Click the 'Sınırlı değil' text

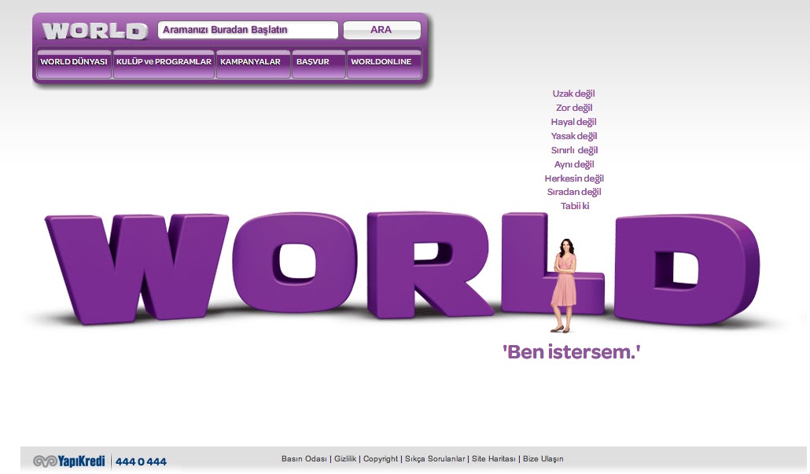point(574,150)
